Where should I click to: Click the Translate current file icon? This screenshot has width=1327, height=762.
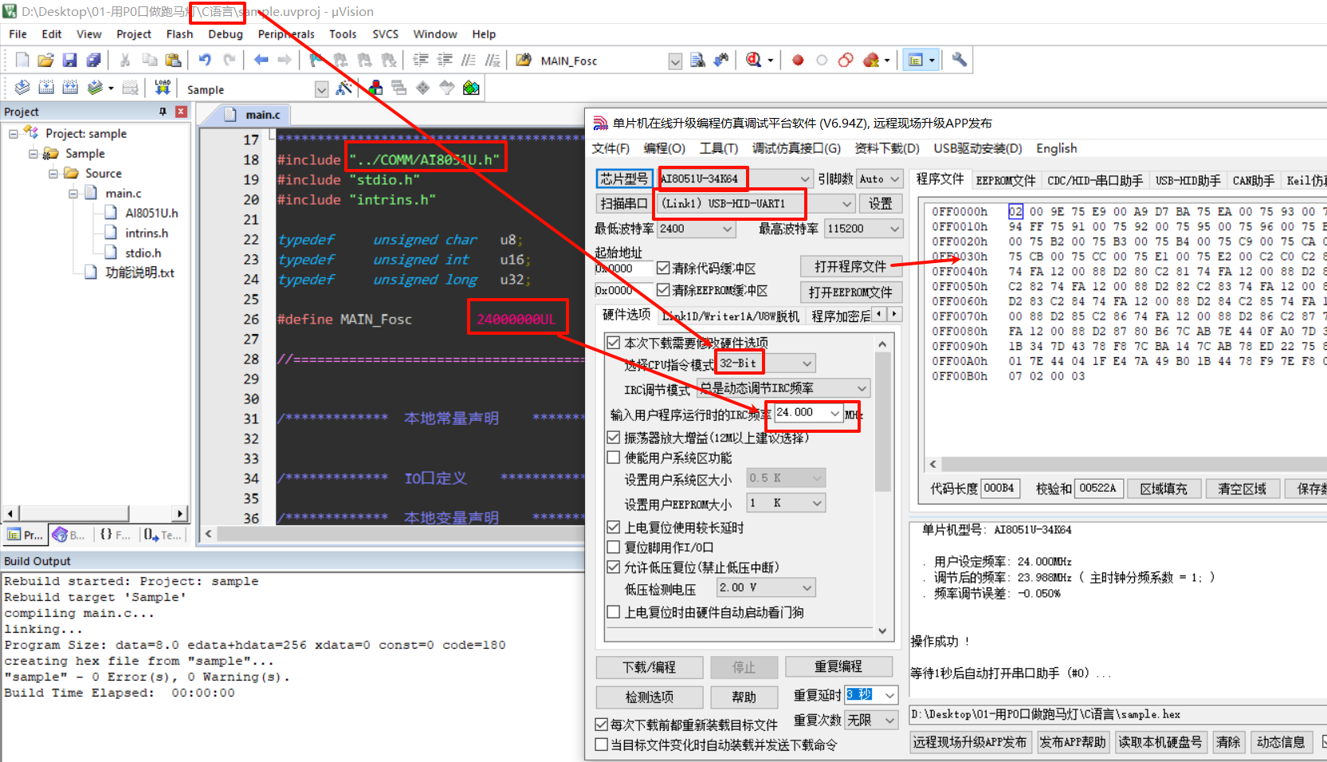[x=22, y=88]
